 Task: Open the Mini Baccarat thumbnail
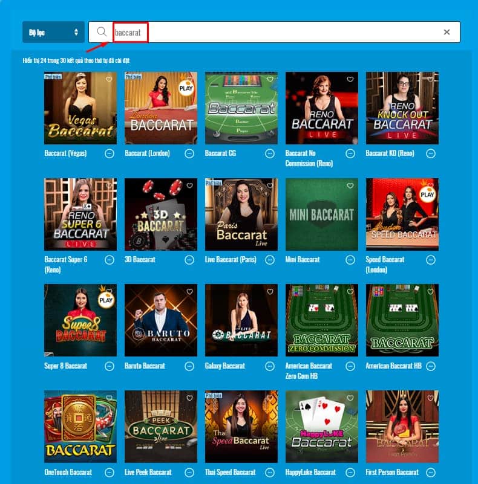click(x=321, y=215)
